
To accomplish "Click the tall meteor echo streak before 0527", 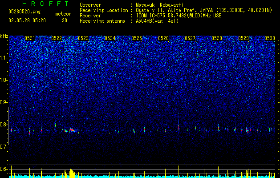I will pos(179,123).
